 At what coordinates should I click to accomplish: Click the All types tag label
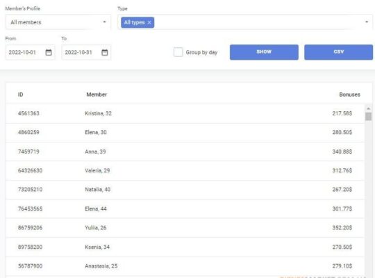(x=135, y=22)
